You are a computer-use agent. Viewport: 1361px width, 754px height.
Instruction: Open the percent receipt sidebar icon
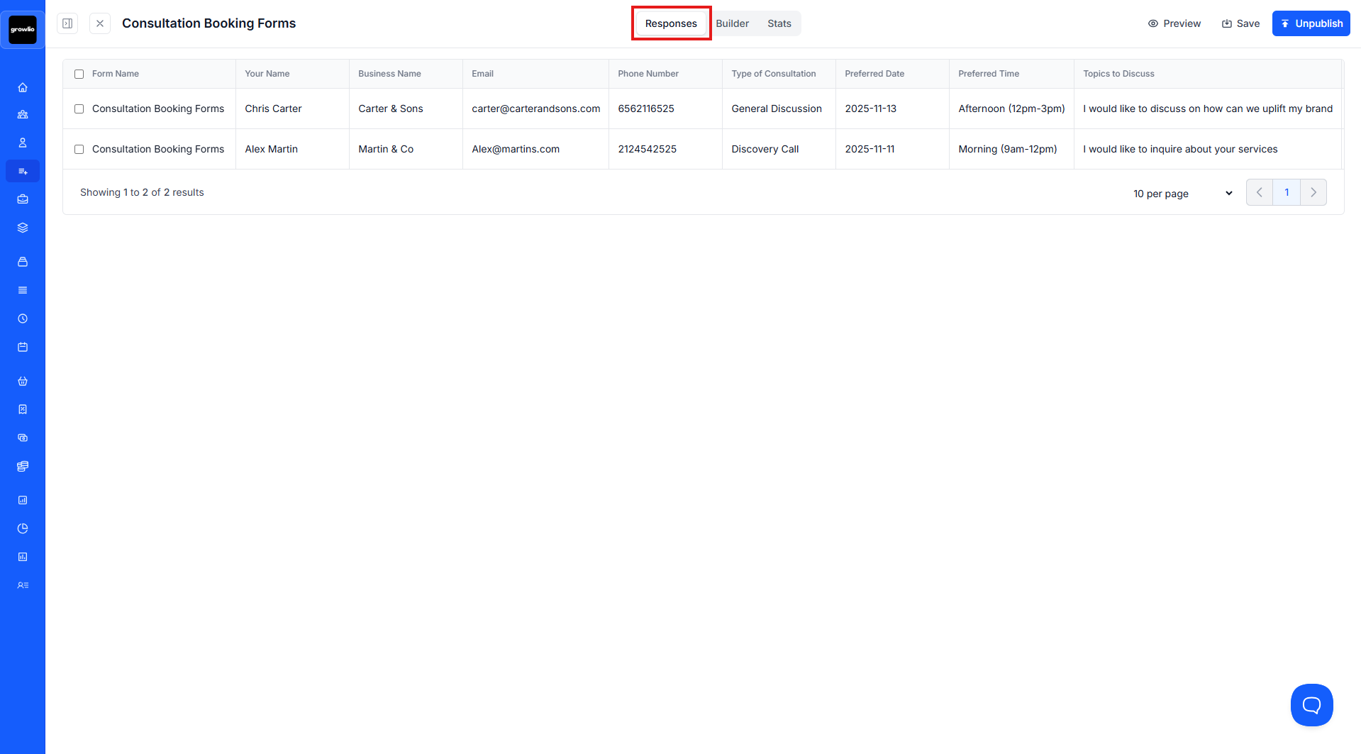[x=23, y=409]
